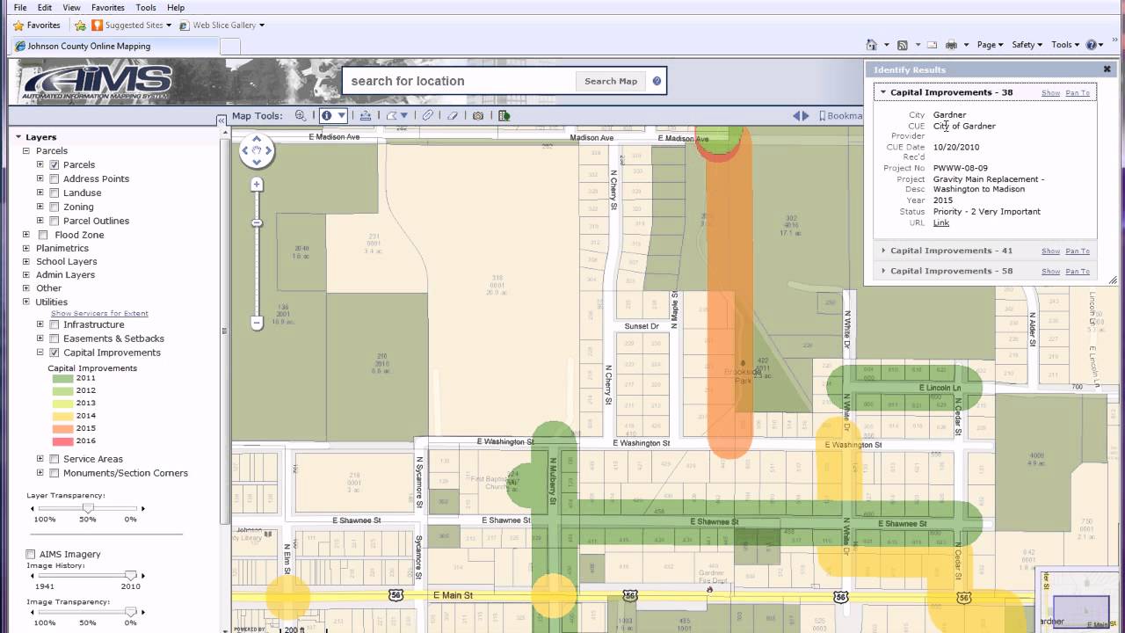This screenshot has width=1125, height=633.
Task: Click Pan To for Capital Improvements - 58
Action: click(1078, 272)
